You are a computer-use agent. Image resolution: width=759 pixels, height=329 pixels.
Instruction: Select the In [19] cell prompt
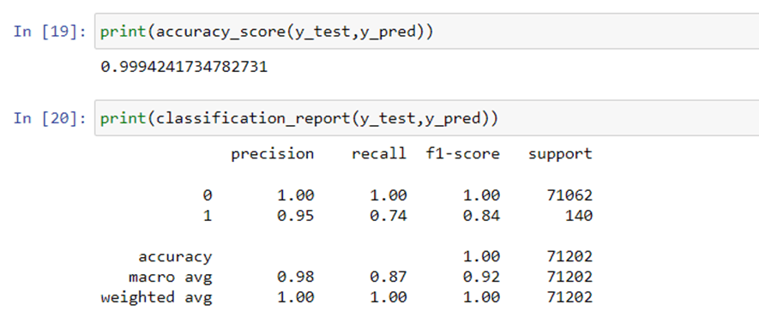[50, 32]
